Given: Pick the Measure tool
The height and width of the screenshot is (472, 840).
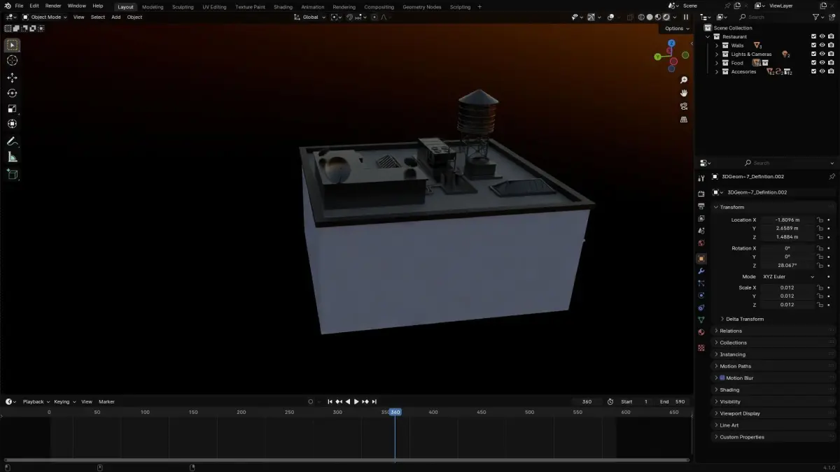Looking at the screenshot, I should [12, 157].
